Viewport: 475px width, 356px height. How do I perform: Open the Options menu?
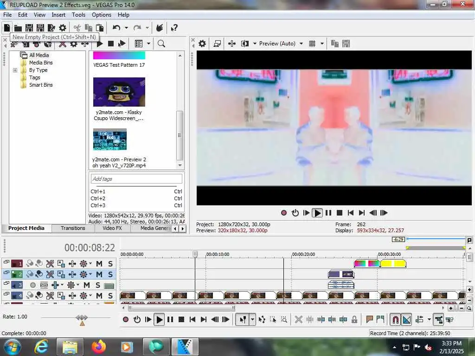coord(102,15)
